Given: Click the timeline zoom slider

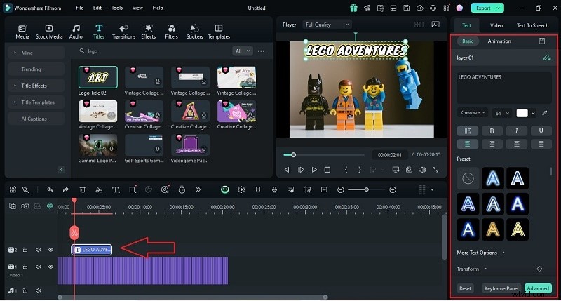Looking at the screenshot, I should pyautogui.click(x=366, y=189).
